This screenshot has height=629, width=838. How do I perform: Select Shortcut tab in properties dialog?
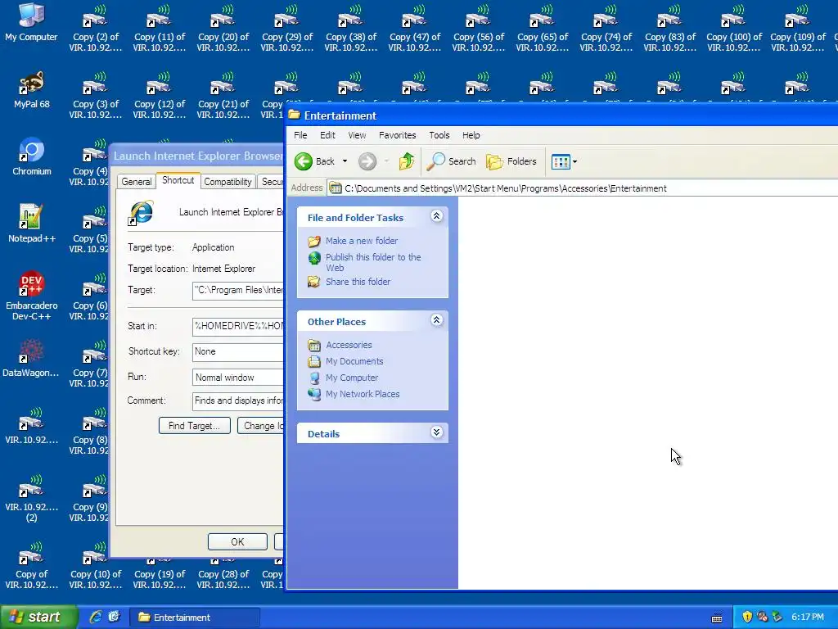(178, 180)
